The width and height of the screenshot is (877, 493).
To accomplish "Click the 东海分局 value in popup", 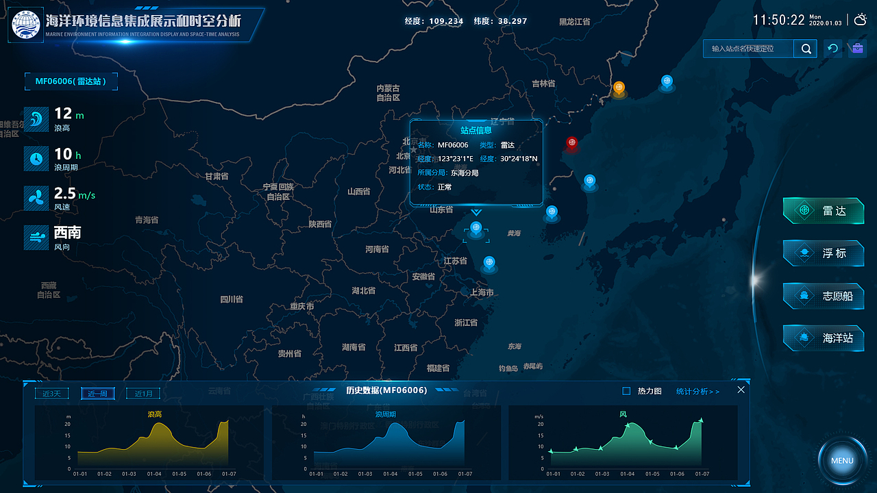I will (x=465, y=173).
